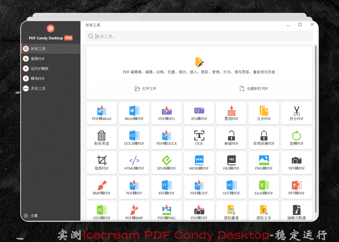This screenshot has height=242, width=339.
Task: Choose the 合并PDF merge tool
Action: (x=264, y=113)
